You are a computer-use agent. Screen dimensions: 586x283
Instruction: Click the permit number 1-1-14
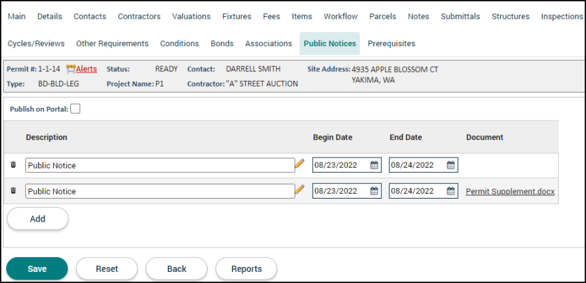point(49,69)
